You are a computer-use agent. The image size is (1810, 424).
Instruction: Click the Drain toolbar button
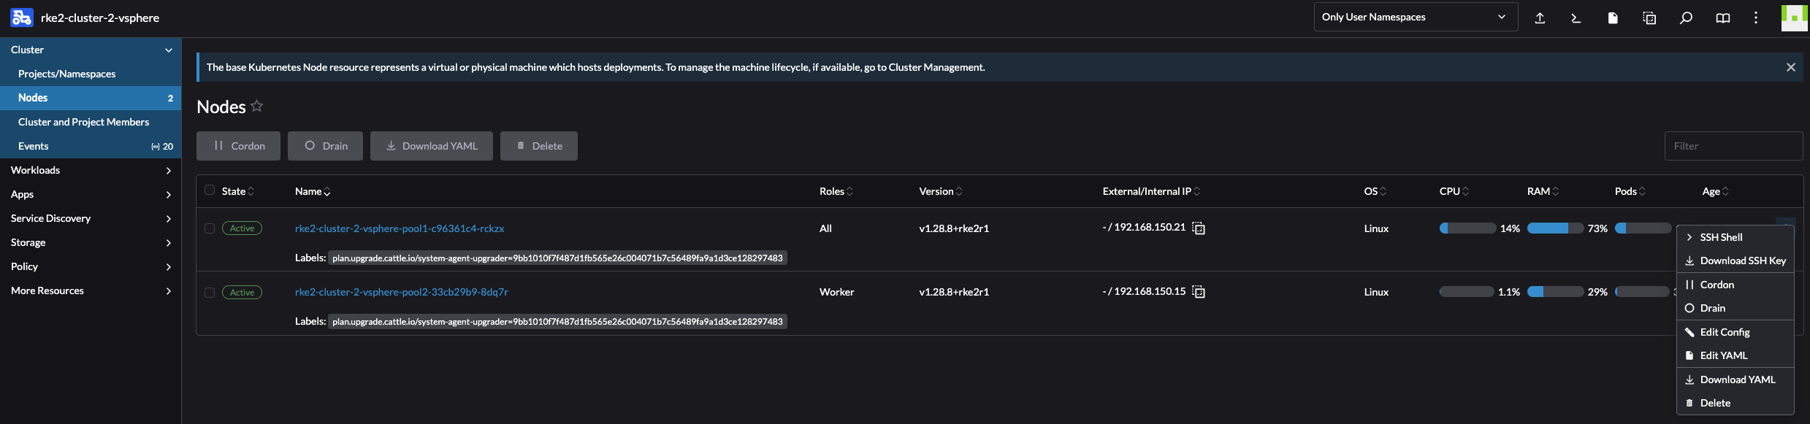click(x=325, y=146)
